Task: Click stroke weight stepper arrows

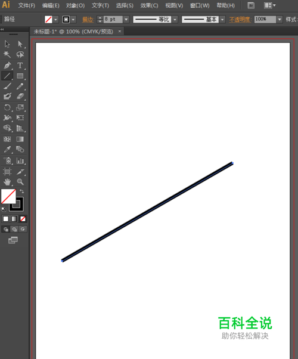Action: [x=100, y=20]
